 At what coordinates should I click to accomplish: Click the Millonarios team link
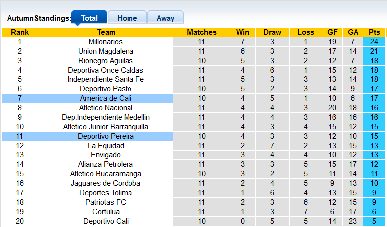pyautogui.click(x=106, y=42)
